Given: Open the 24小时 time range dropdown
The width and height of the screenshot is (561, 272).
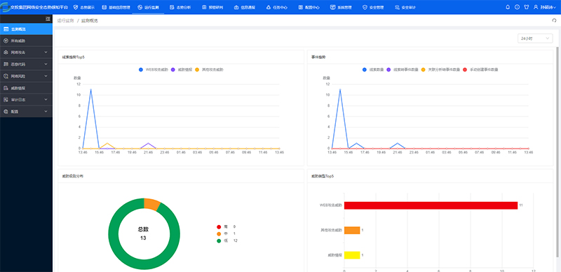Looking at the screenshot, I should tap(535, 39).
